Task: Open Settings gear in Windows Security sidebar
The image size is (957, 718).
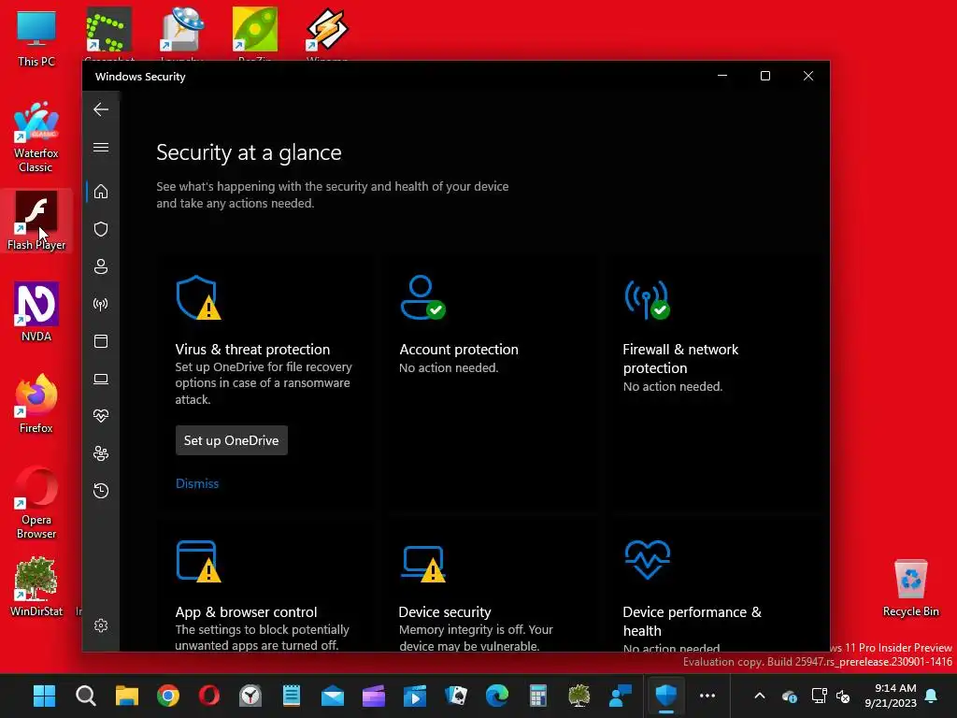Action: coord(101,625)
